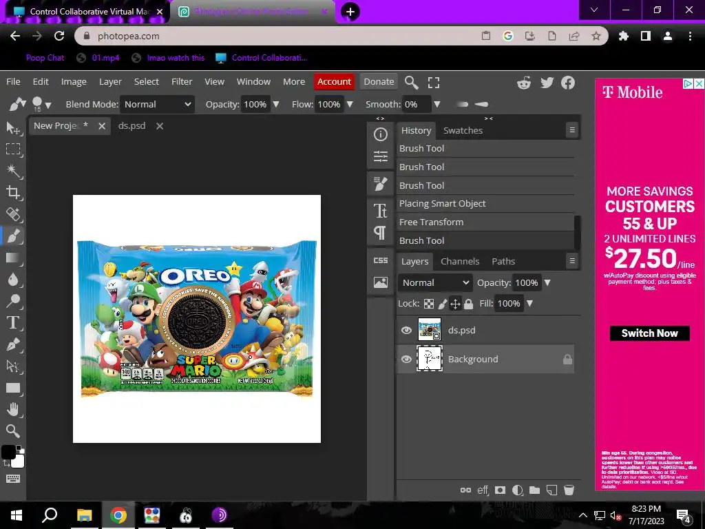Screen dimensions: 705x529
Task: Open the Info panel icon
Action: click(x=380, y=134)
